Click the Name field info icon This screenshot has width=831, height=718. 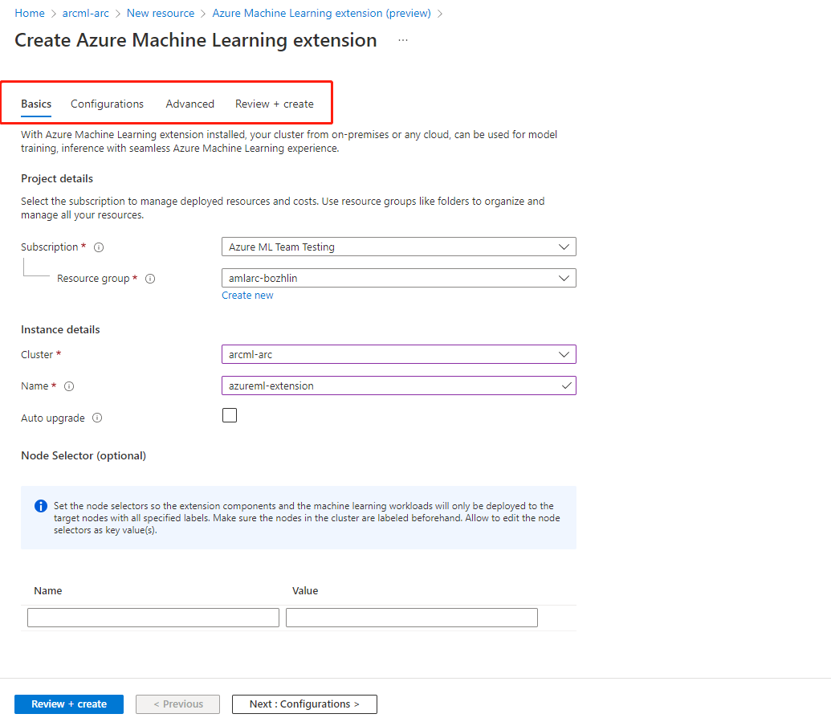(x=69, y=386)
